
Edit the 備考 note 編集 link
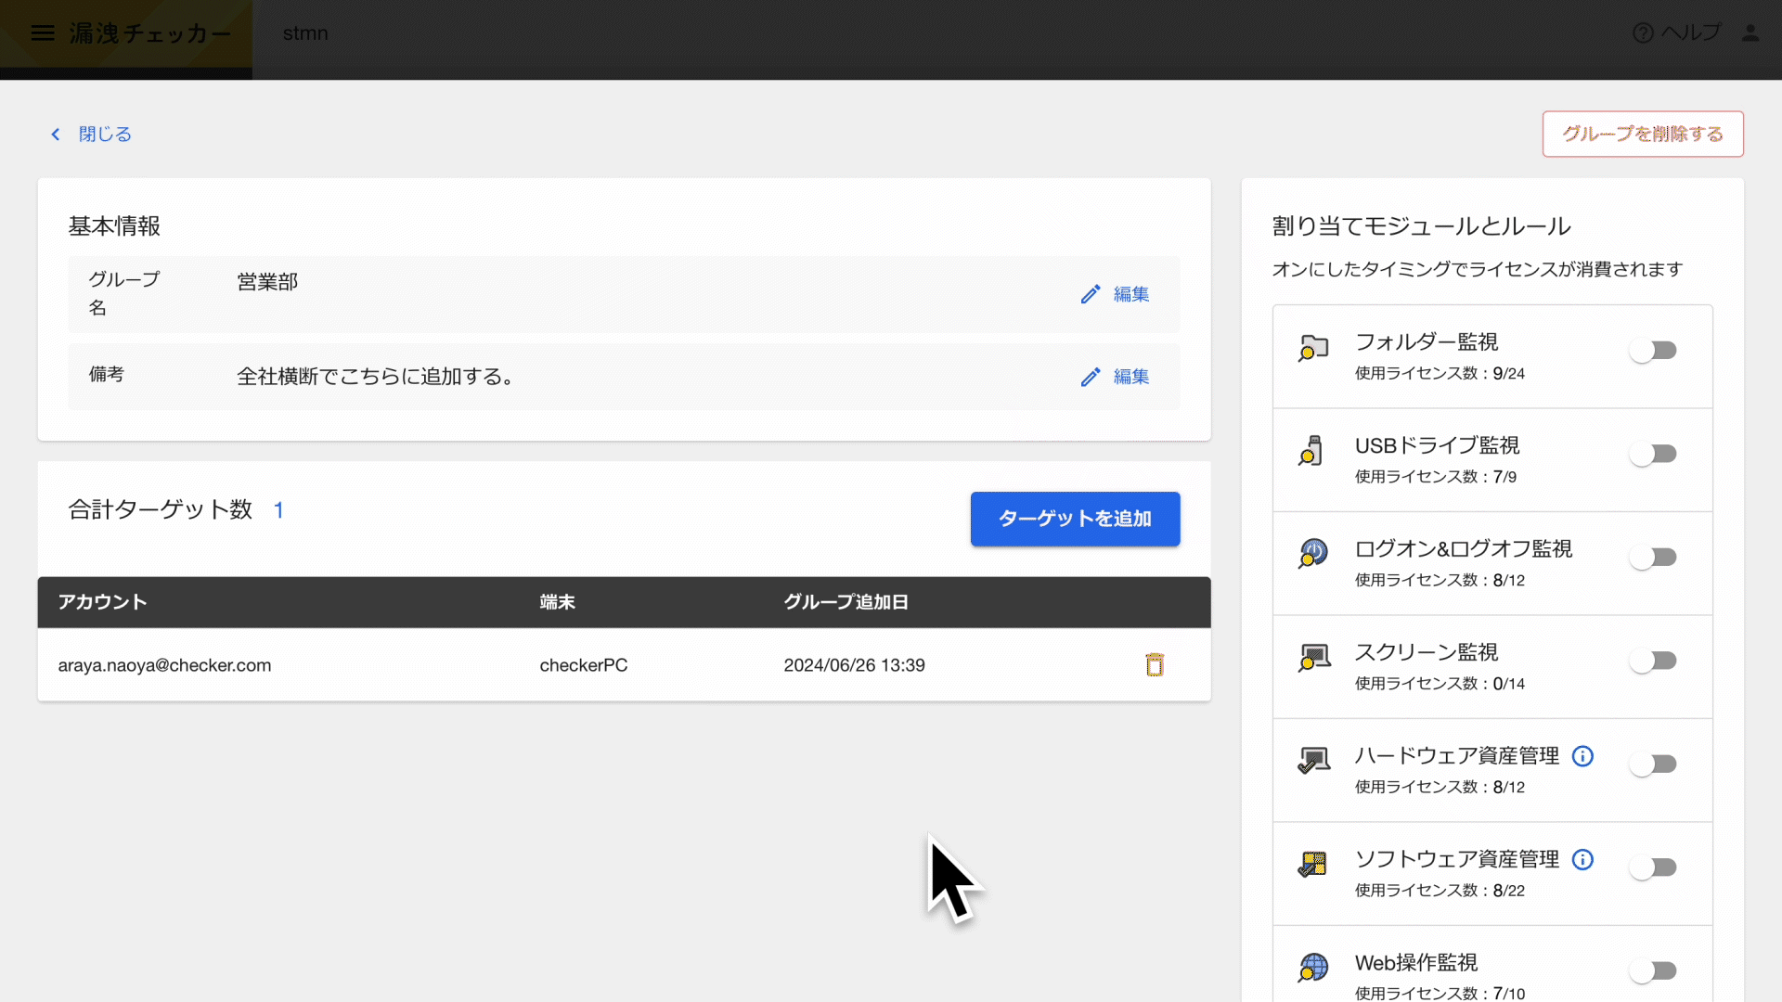pyautogui.click(x=1131, y=377)
